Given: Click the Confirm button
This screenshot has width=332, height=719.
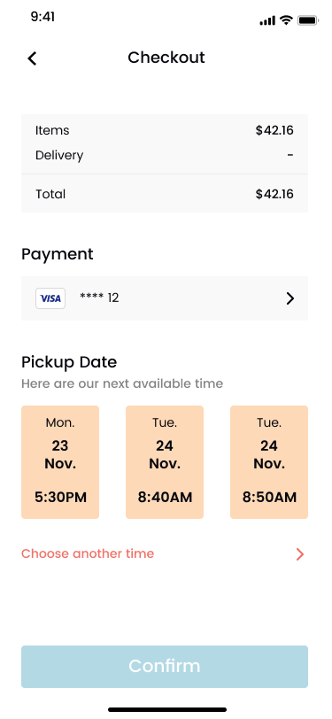Looking at the screenshot, I should point(165,667).
